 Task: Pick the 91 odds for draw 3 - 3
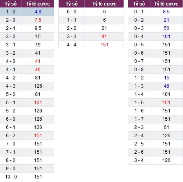(x=104, y=37)
